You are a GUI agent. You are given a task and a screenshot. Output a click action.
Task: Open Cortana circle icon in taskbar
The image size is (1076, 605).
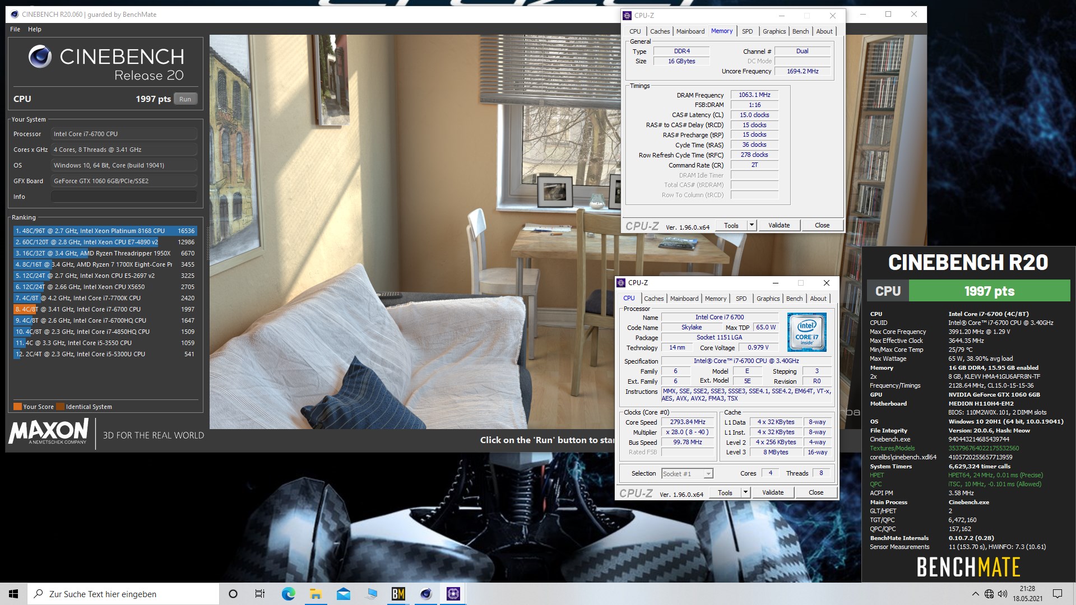click(233, 594)
